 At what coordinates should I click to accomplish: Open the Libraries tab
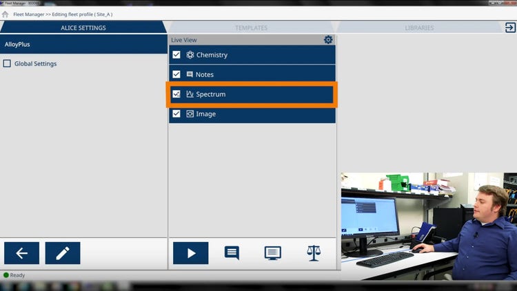[419, 28]
